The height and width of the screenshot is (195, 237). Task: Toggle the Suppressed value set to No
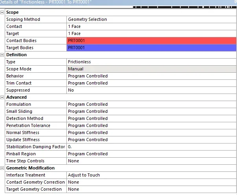pos(151,90)
